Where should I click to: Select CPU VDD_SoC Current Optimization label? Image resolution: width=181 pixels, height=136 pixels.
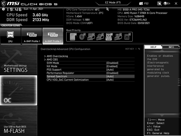pos(68,80)
